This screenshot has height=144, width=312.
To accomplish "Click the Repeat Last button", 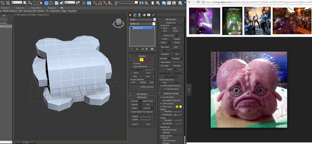I will [171, 23].
